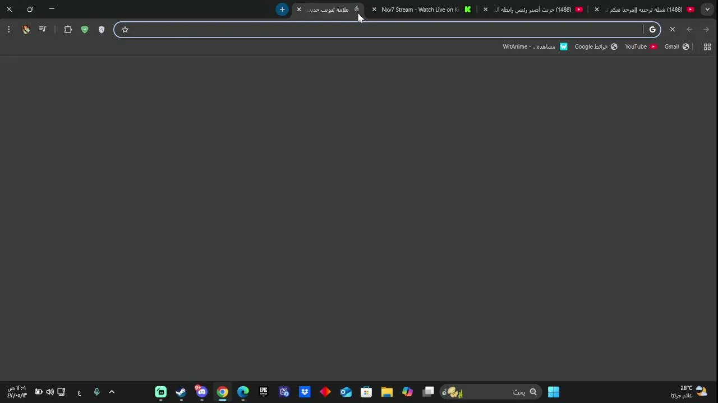Bookmark this page with the star icon
Image resolution: width=718 pixels, height=403 pixels.
[x=125, y=30]
